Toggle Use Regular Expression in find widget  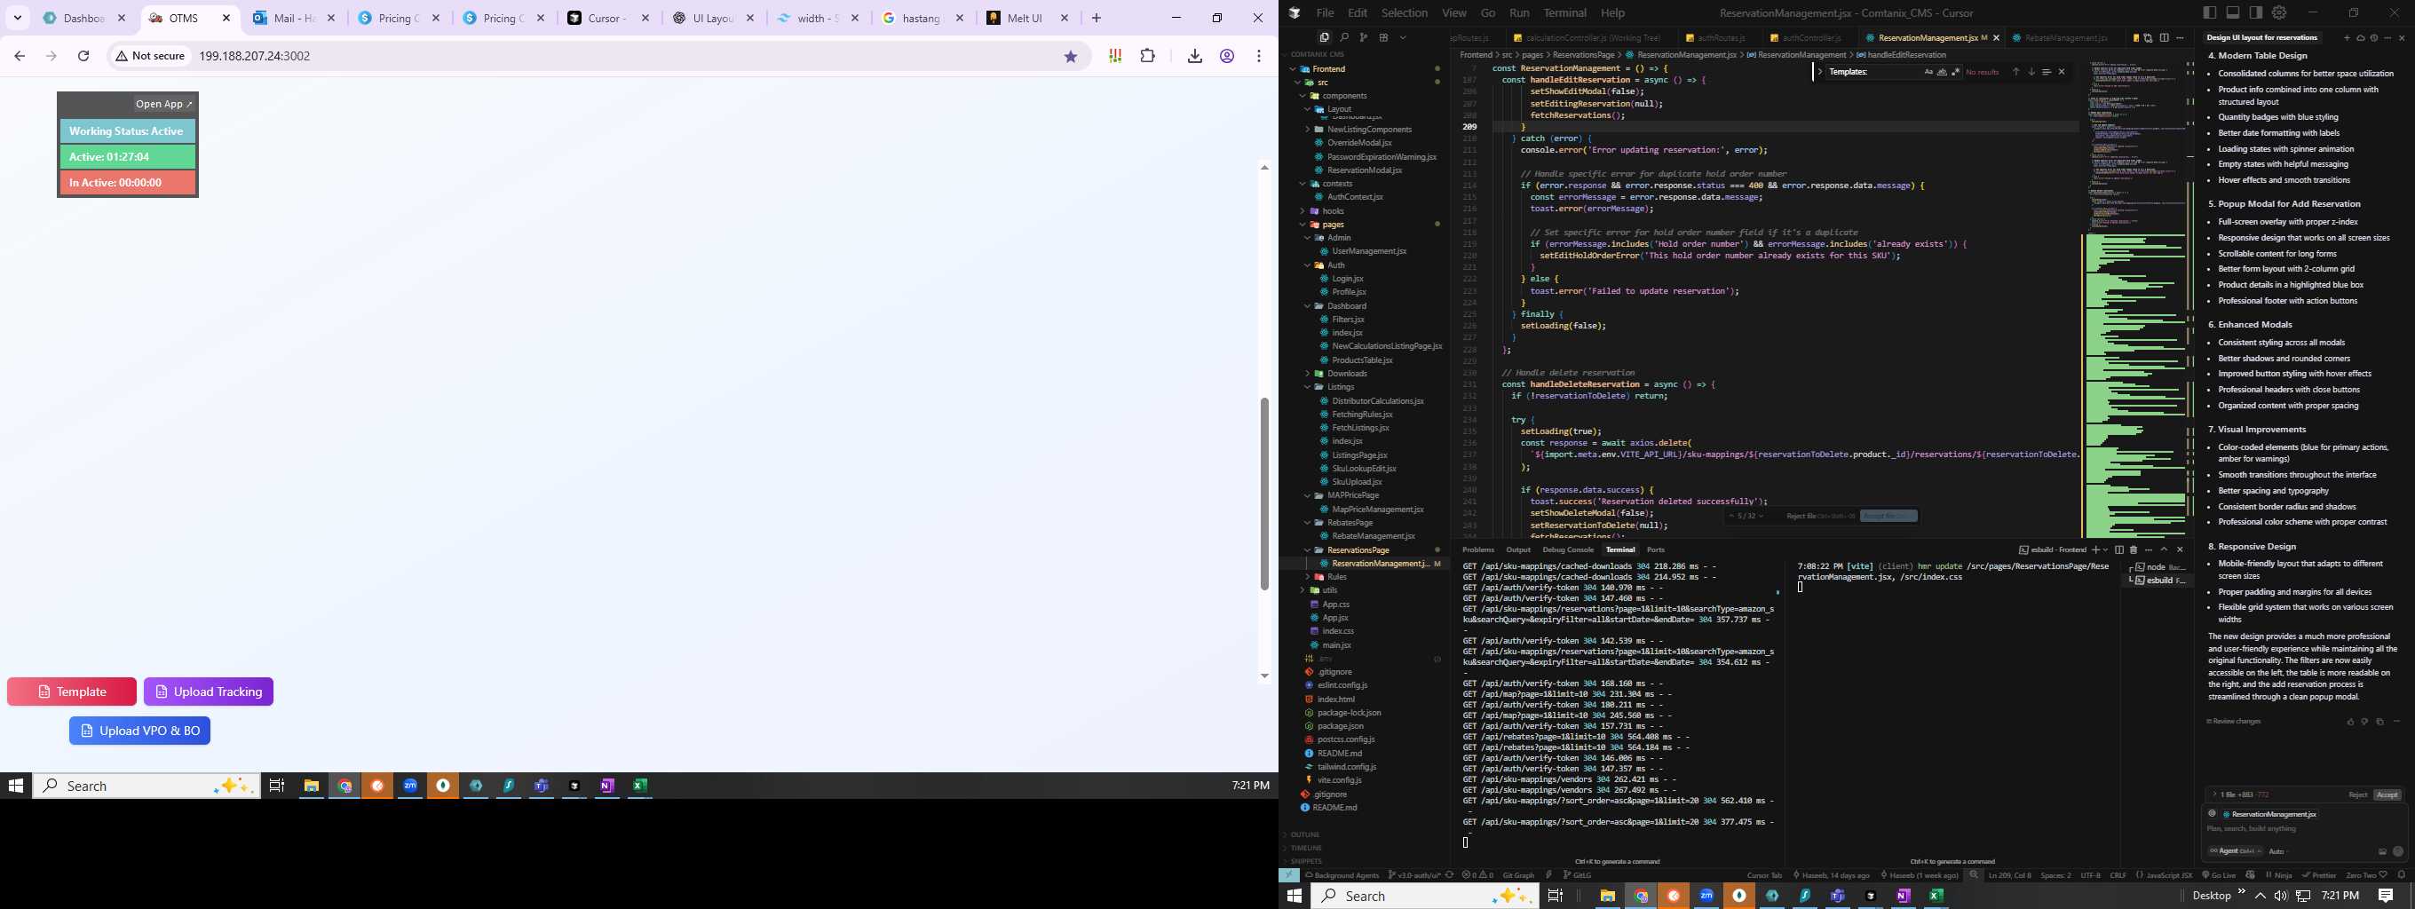coord(1956,72)
